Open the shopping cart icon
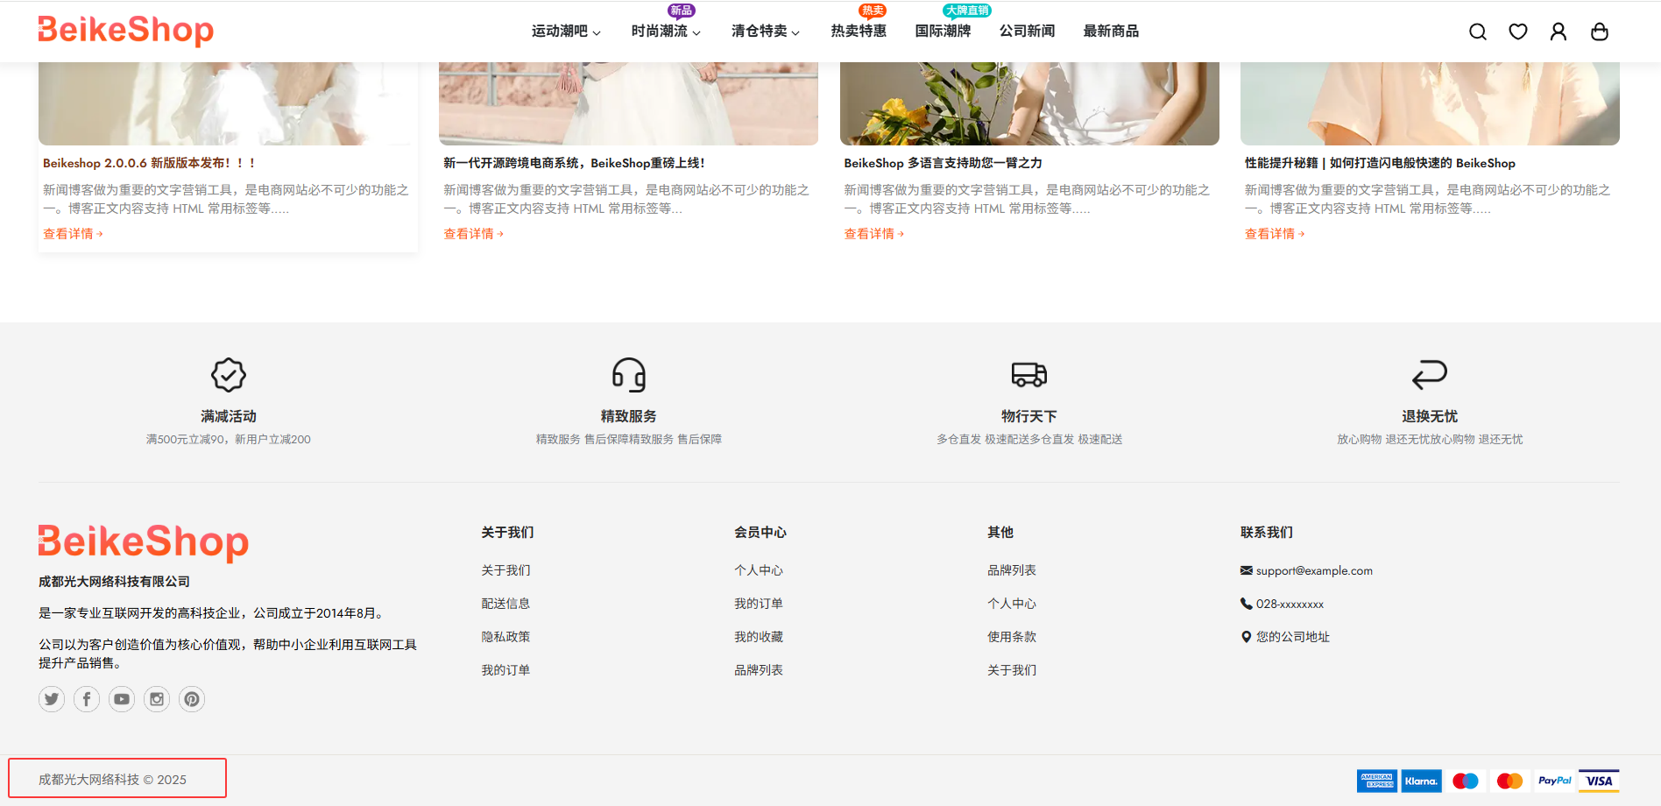The height and width of the screenshot is (806, 1661). (x=1600, y=32)
